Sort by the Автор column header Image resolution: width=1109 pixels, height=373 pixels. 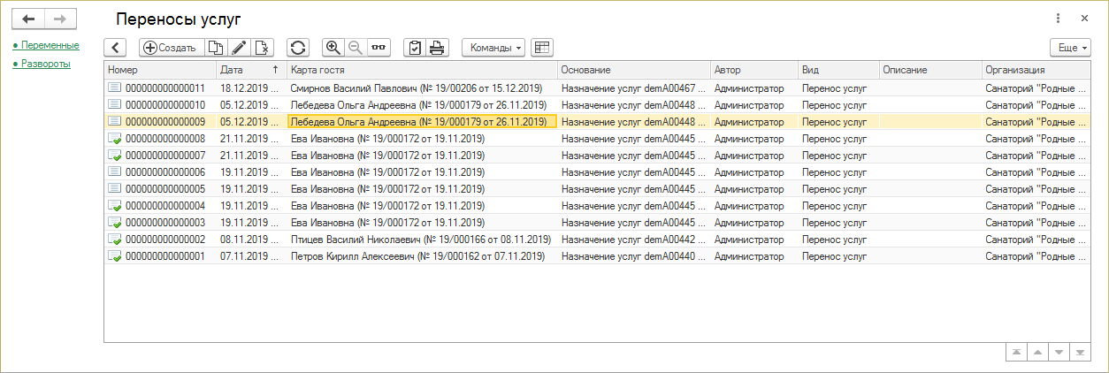(x=753, y=69)
